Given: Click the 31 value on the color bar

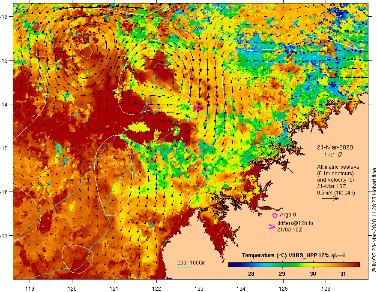Looking at the screenshot, I should point(343,274).
